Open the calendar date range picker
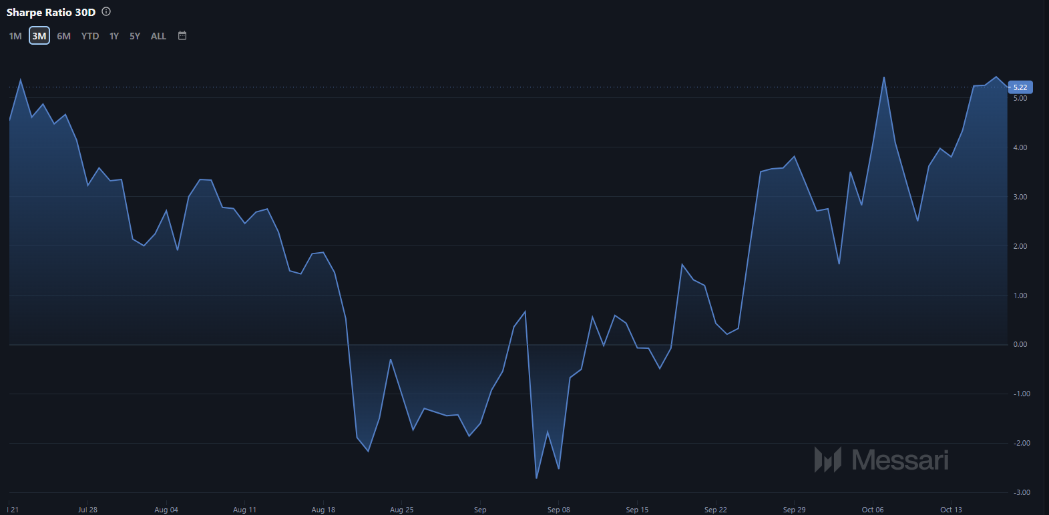The image size is (1049, 515). coord(182,35)
